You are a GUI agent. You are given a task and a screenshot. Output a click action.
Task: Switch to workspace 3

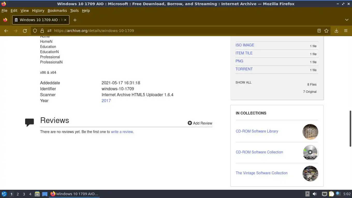[24, 194]
